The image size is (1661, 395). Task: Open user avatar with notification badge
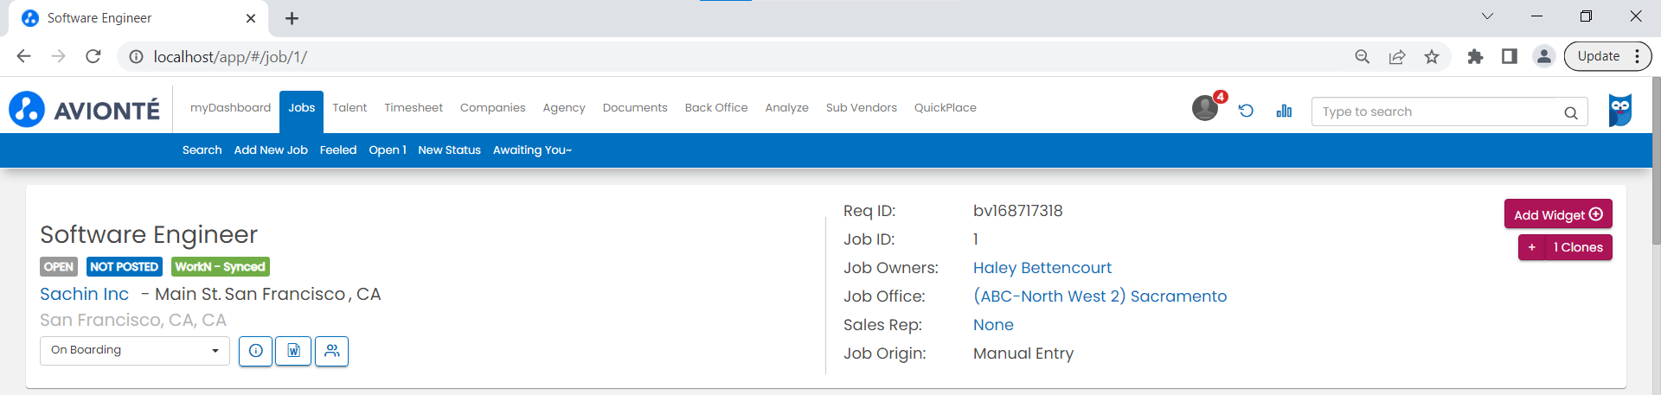(x=1206, y=108)
